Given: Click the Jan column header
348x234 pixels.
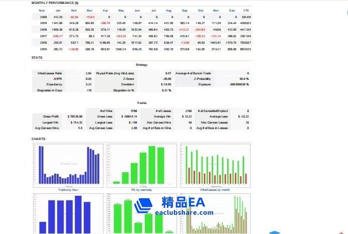Looking at the screenshot, I should pyautogui.click(x=58, y=10).
